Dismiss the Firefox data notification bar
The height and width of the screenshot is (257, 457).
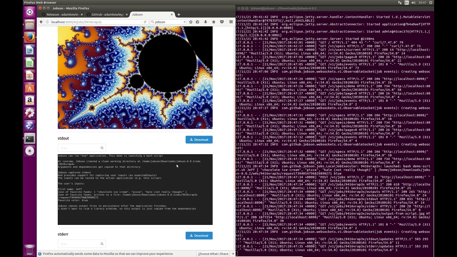tap(233, 254)
